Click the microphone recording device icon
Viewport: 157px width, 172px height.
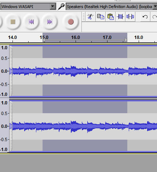pyautogui.click(x=61, y=7)
